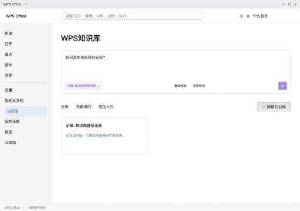Viewport: 300px width, 211px height.
Task: Click the top search field 搜索文件、模板
Action: pos(133,16)
